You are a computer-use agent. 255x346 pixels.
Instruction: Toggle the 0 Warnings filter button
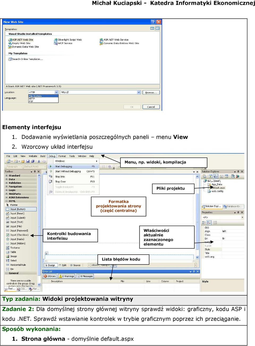(67, 276)
